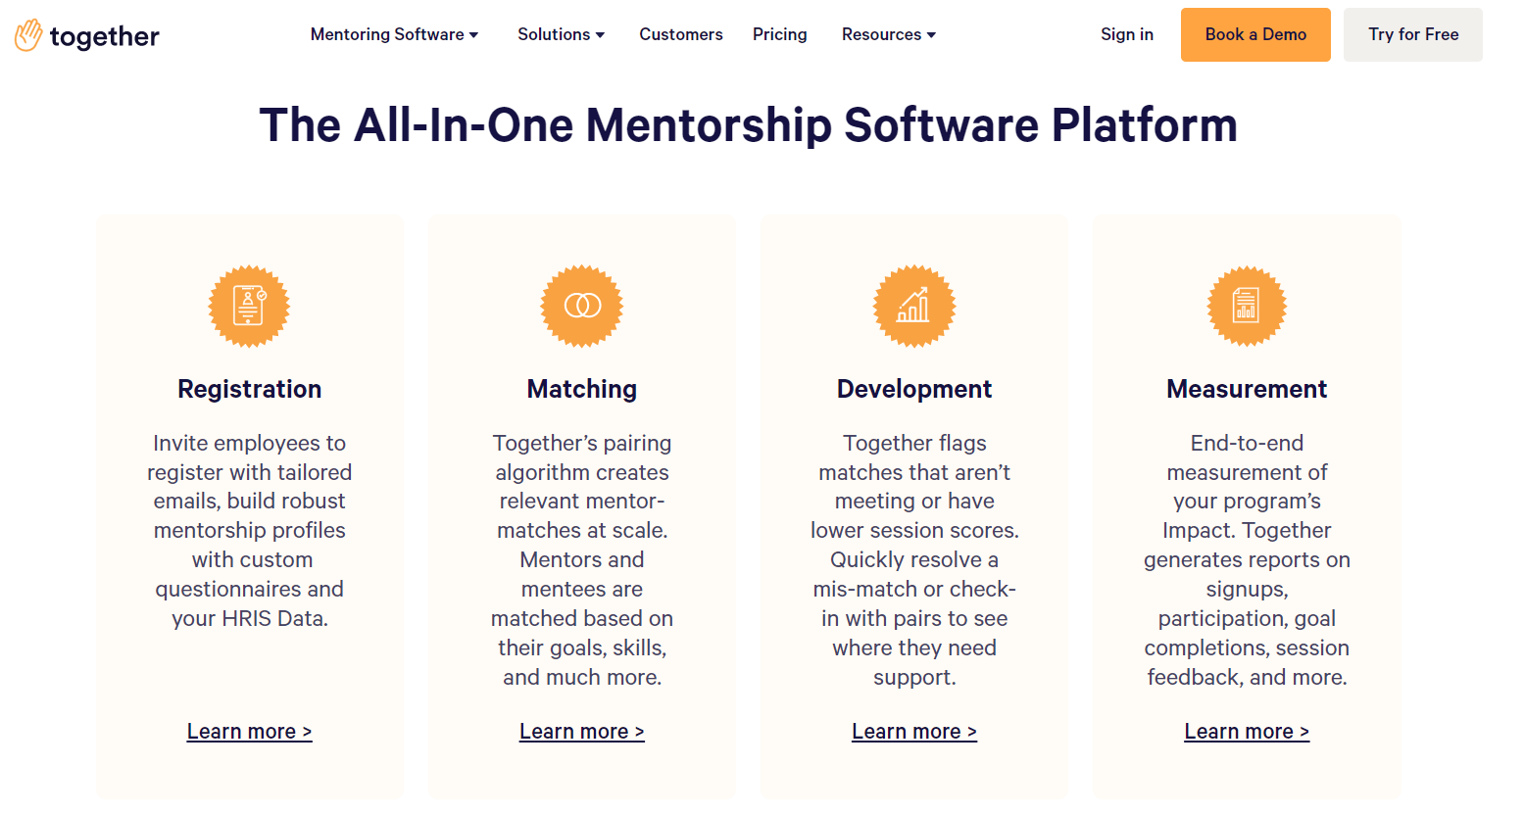Viewport: 1524px width, 815px height.
Task: Follow Learn more under Development
Action: point(914,732)
